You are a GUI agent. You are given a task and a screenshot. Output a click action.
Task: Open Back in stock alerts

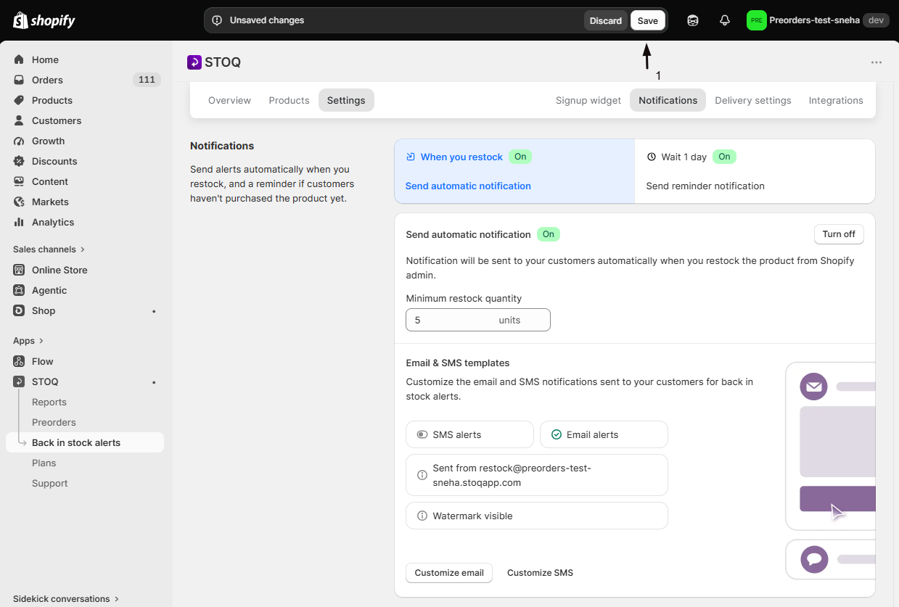point(85,442)
